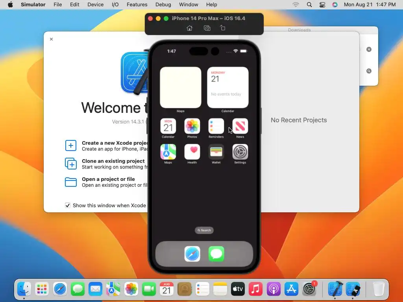The width and height of the screenshot is (403, 302).
Task: Click the Siri icon in menu bar
Action: [335, 5]
